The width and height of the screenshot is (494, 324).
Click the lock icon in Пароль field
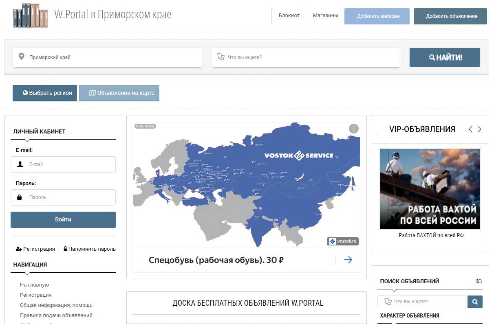point(20,197)
